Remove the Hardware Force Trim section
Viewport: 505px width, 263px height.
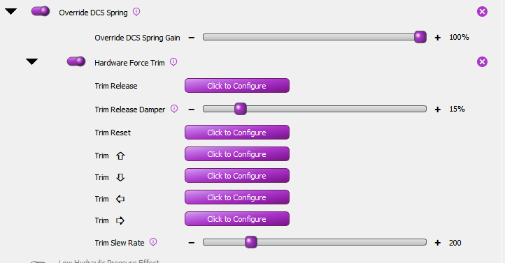coord(482,61)
